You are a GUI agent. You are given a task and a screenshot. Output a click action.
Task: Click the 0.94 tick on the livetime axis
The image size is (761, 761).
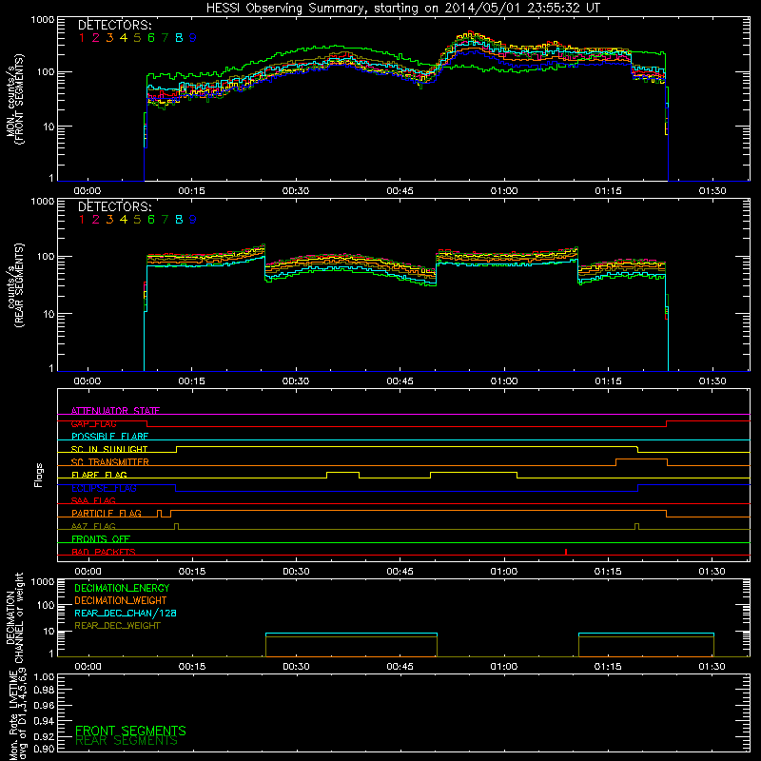44,720
